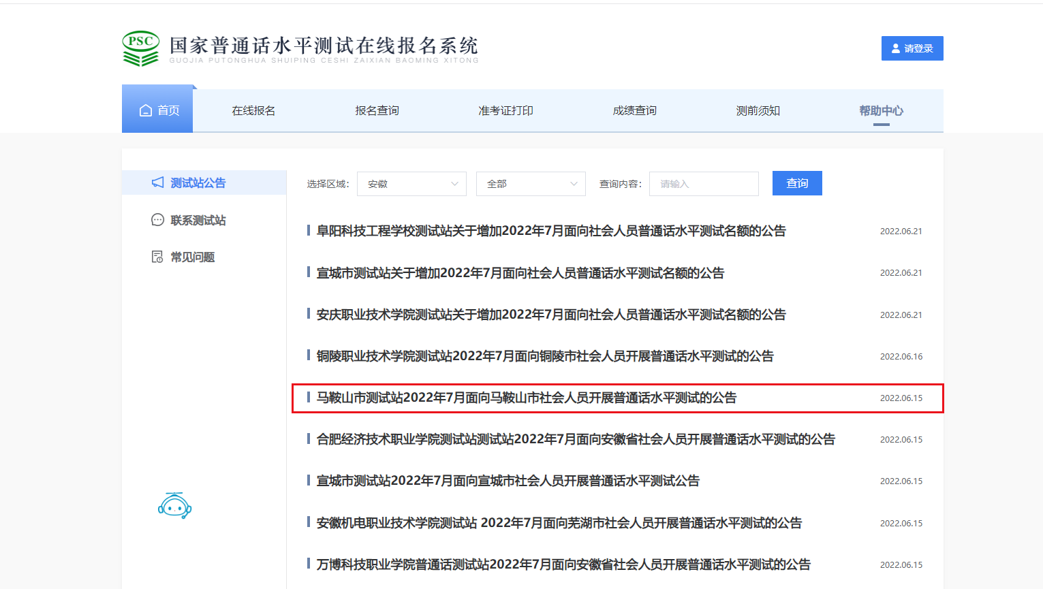Click date 2022.06.15 of the 万博科技 row
The image size is (1043, 589).
pyautogui.click(x=901, y=565)
